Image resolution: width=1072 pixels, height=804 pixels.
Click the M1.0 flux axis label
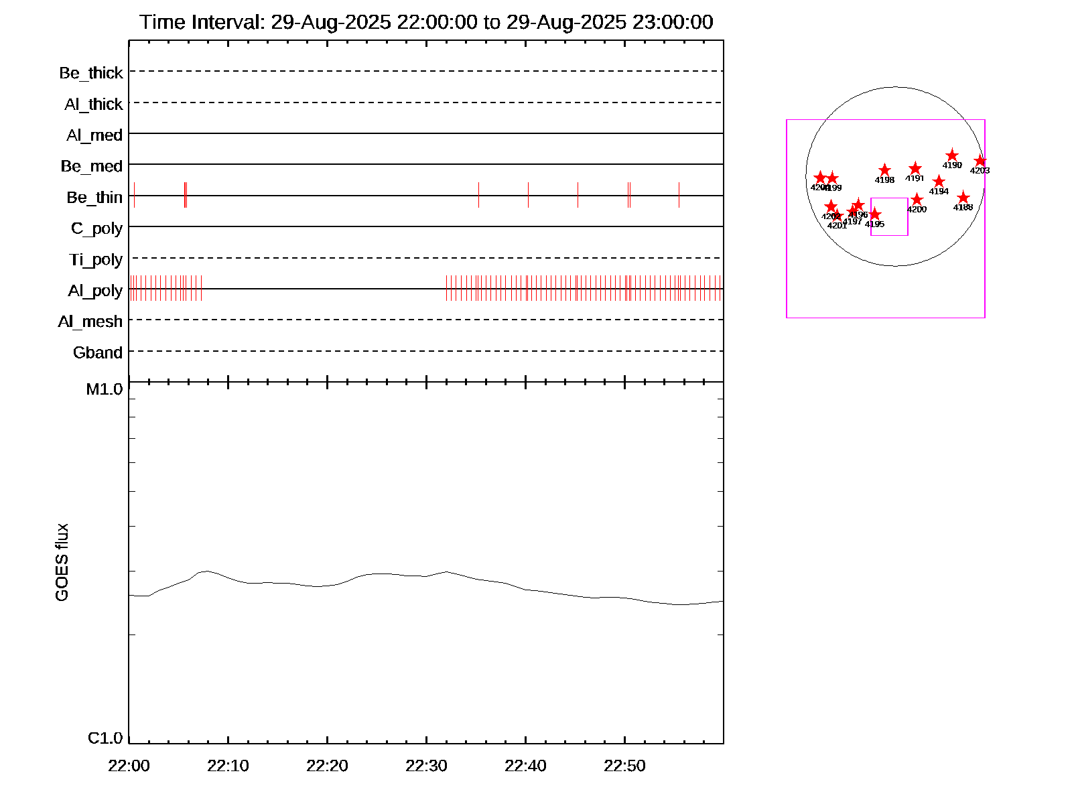[x=105, y=389]
